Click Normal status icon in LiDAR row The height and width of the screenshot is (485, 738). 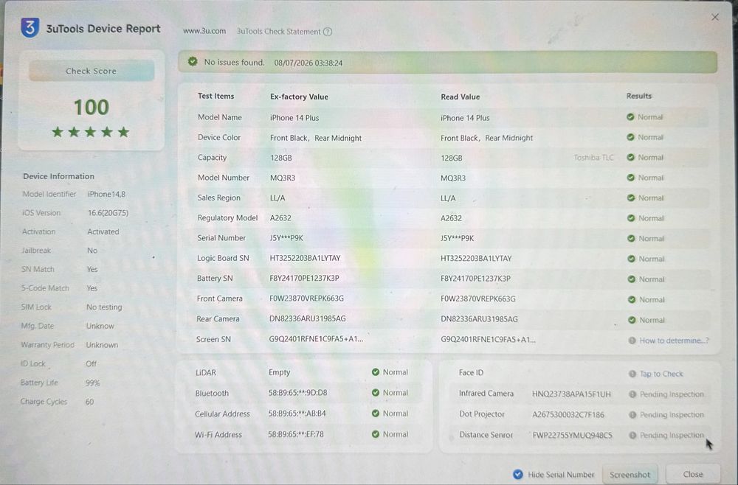pos(376,371)
